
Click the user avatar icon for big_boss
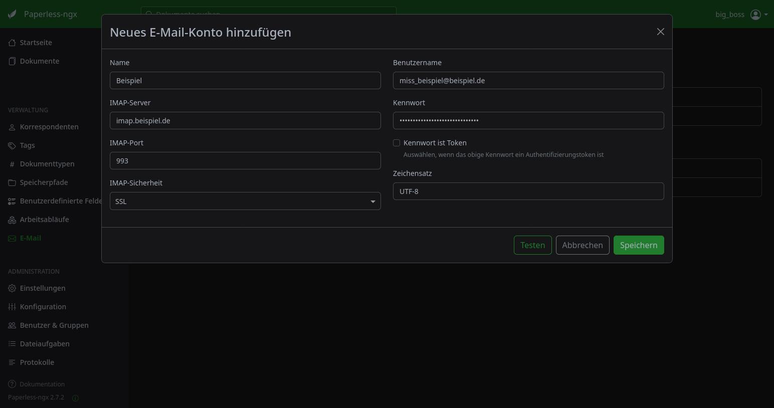pyautogui.click(x=755, y=15)
